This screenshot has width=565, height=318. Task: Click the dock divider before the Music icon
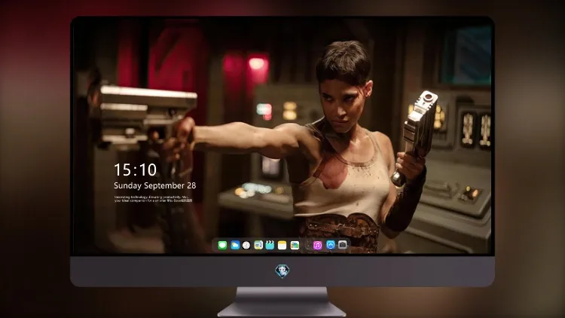coord(307,246)
